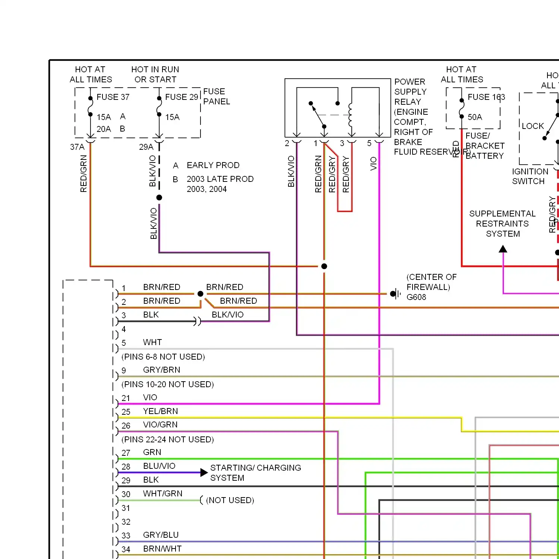
Task: Click the VIO wire label under relay pin 5
Action: [373, 164]
